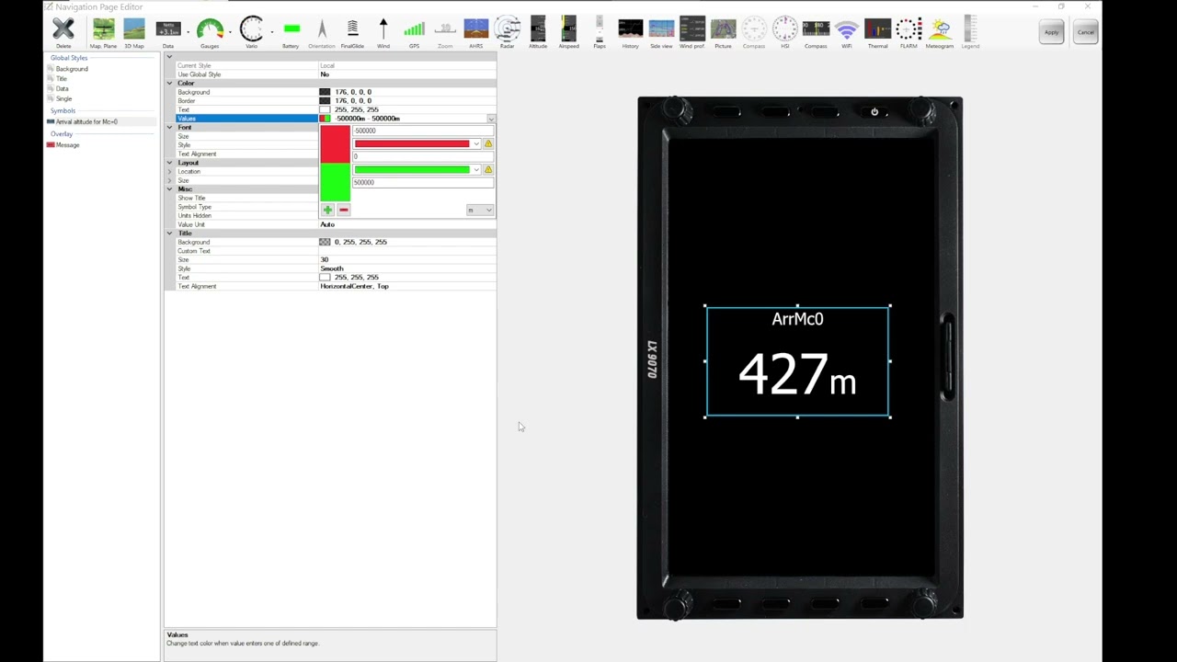The height and width of the screenshot is (662, 1177).
Task: Remove a value range with minus
Action: click(343, 210)
